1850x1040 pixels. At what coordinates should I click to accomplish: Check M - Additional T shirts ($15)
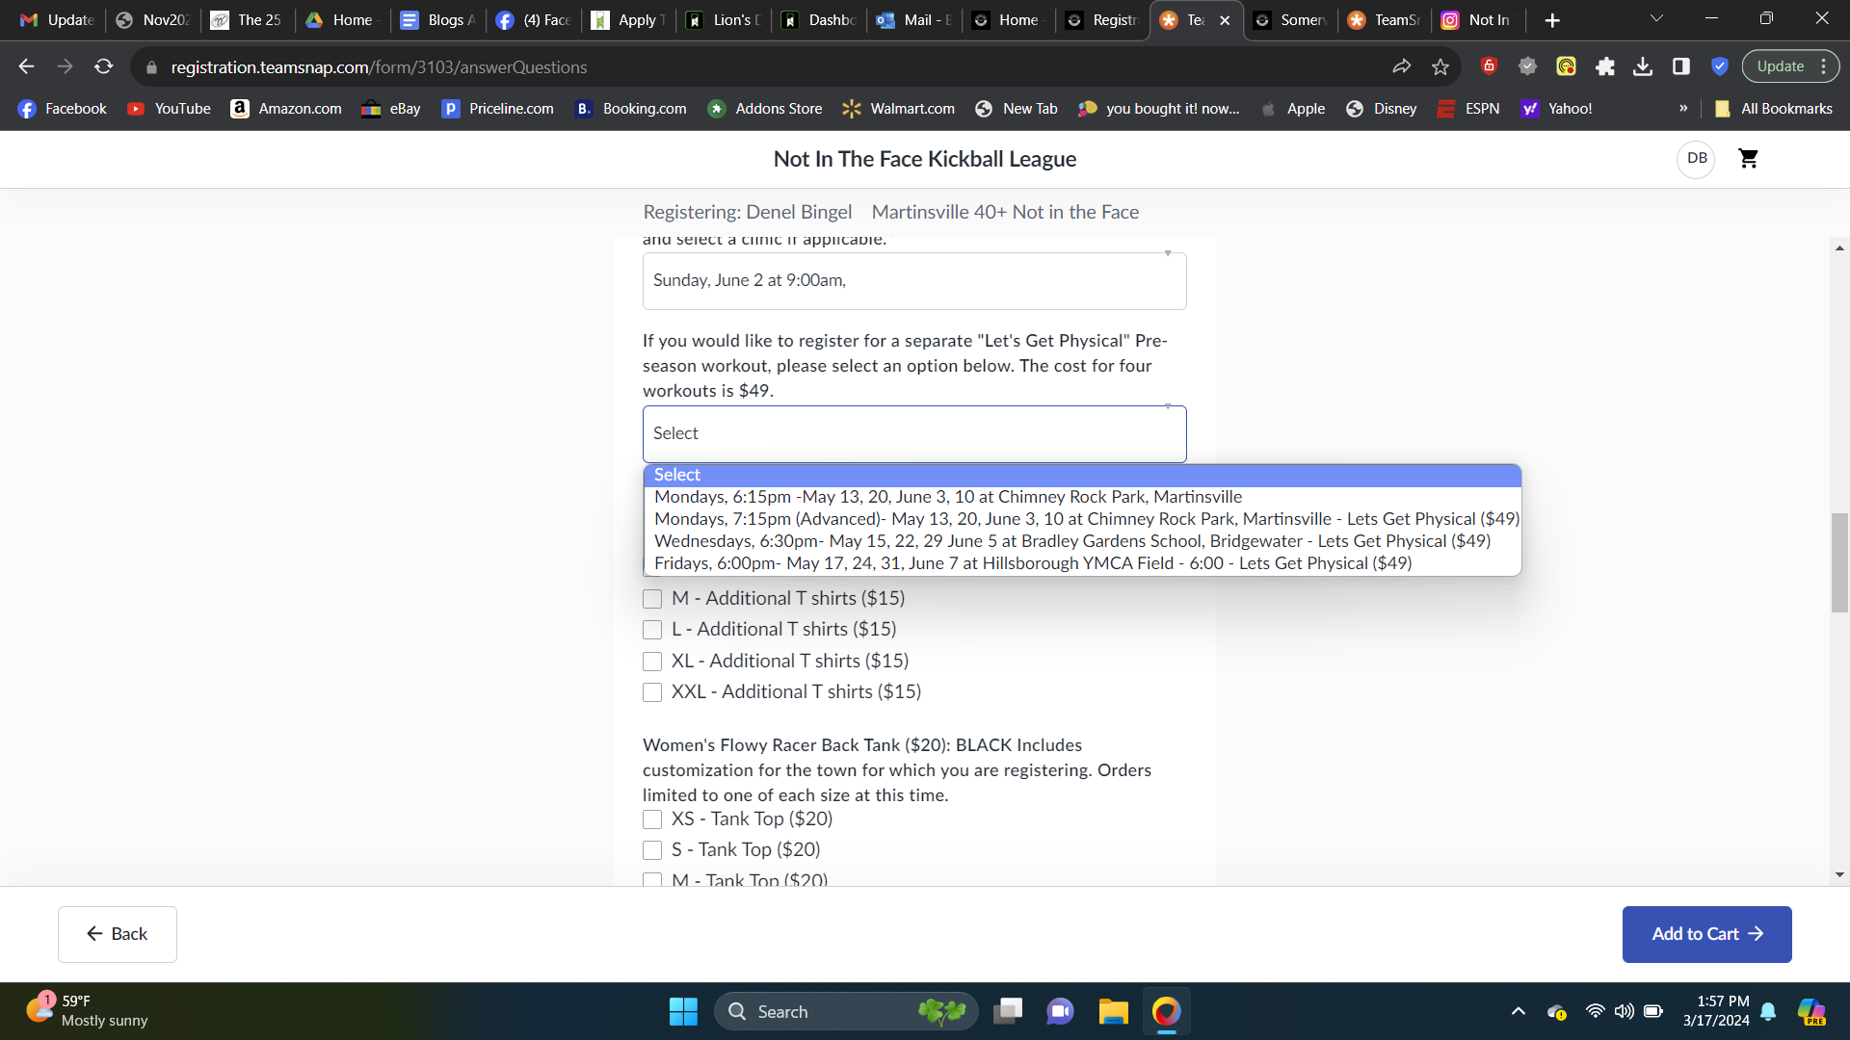[x=652, y=599]
